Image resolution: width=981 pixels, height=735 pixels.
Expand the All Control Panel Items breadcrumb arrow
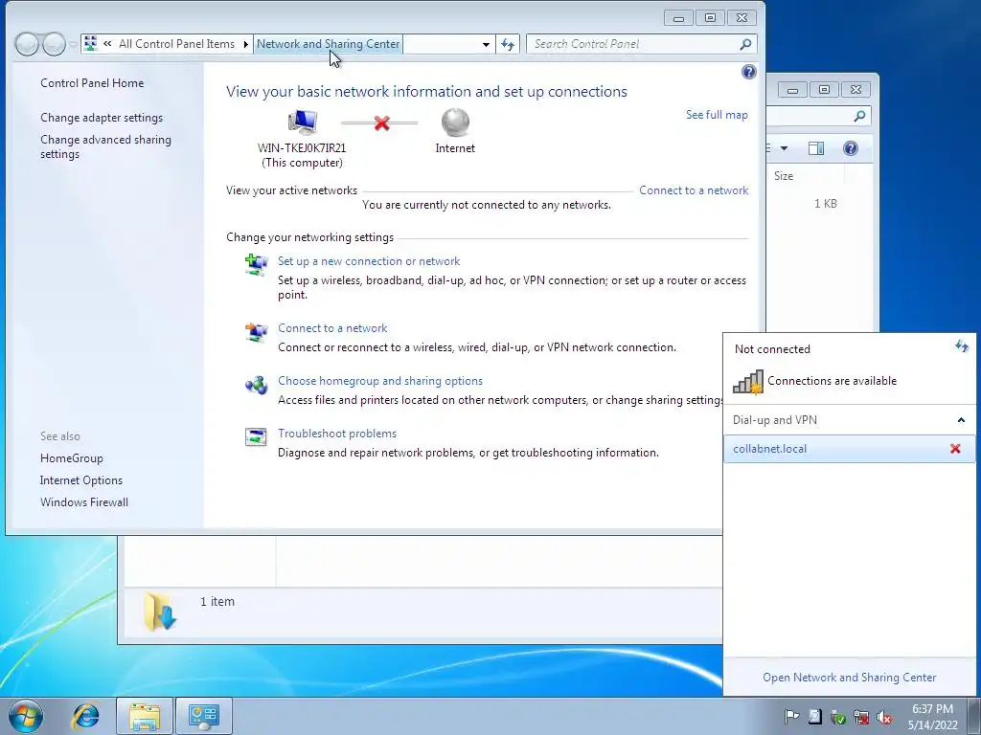[245, 44]
